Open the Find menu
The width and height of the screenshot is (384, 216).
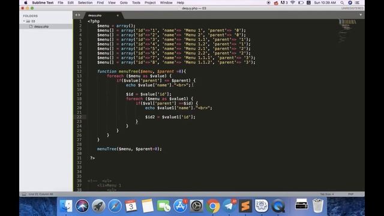pyautogui.click(x=100, y=2)
